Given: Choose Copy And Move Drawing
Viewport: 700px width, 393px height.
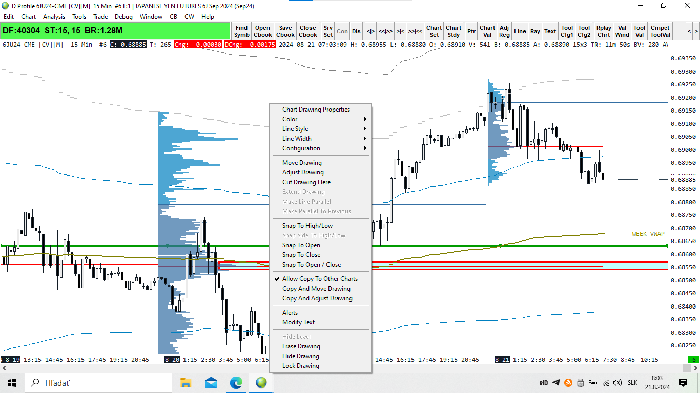Looking at the screenshot, I should click(x=320, y=289).
